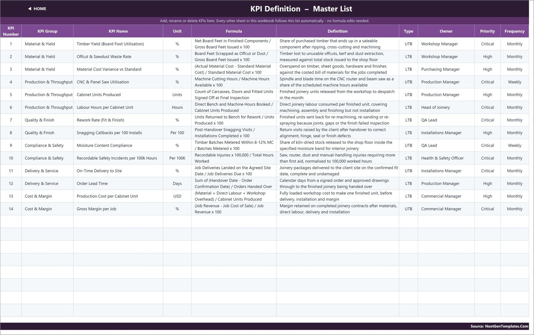Click the KPI Definition Master List title
Image resolution: width=534 pixels, height=335 pixels.
click(301, 9)
